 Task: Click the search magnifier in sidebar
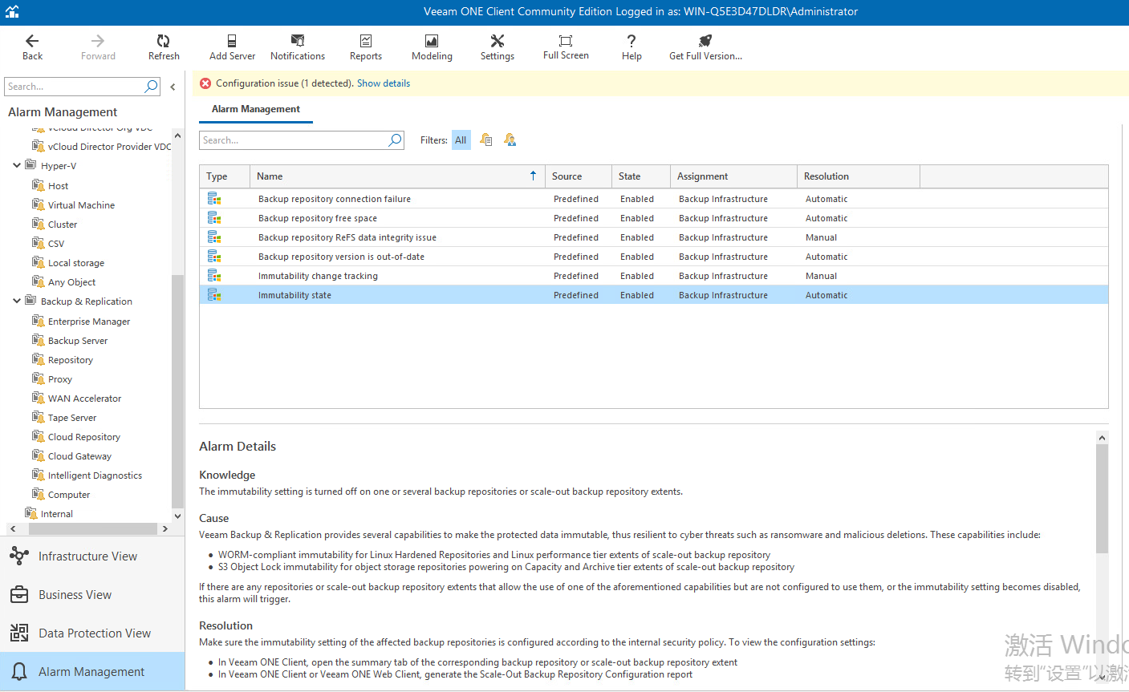(x=151, y=87)
